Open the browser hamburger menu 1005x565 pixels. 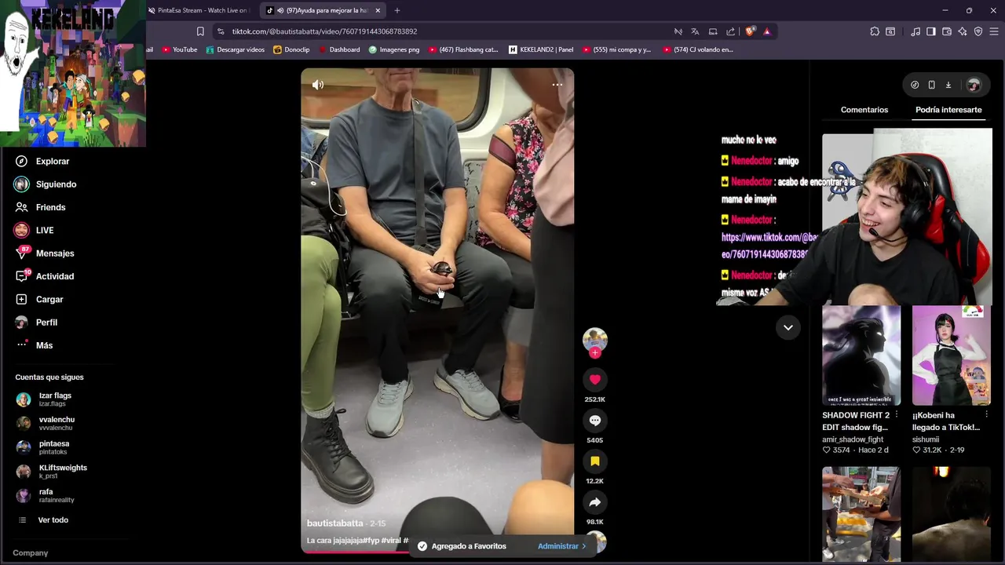[x=994, y=31]
